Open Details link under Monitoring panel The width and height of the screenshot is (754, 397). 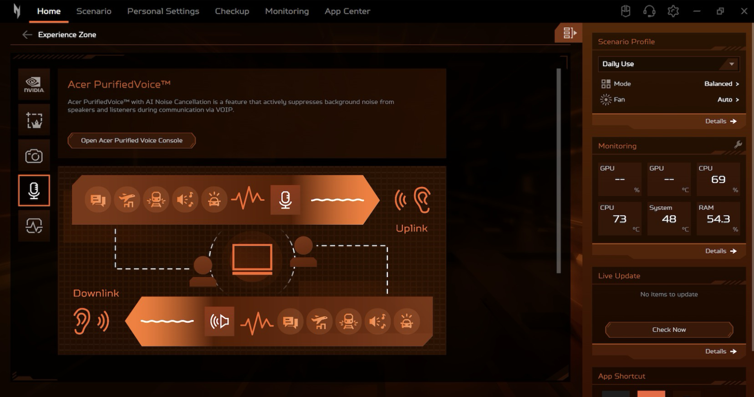(721, 251)
